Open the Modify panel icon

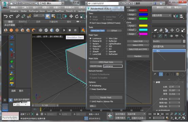click(x=160, y=36)
